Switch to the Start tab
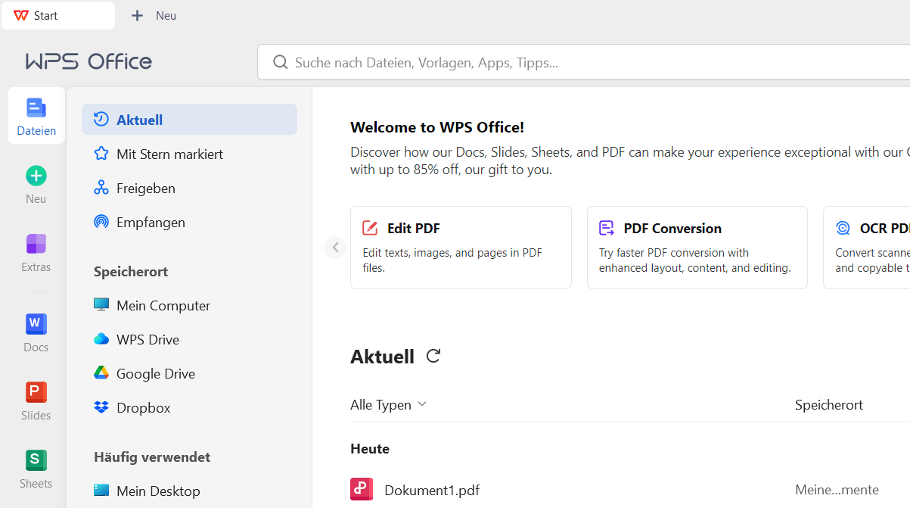 pos(58,15)
